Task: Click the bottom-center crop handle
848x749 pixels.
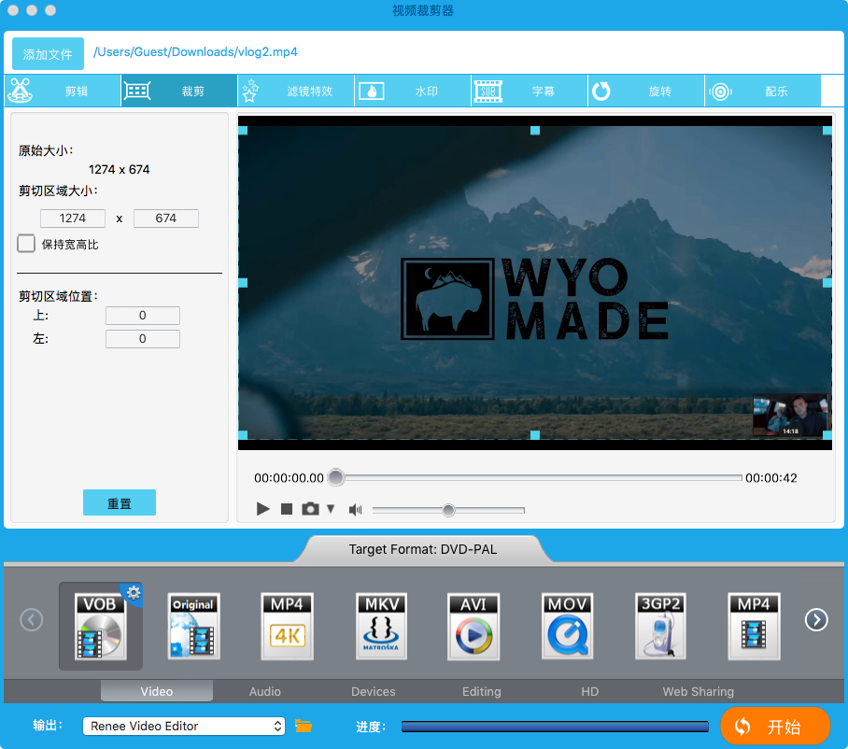Action: (x=535, y=435)
